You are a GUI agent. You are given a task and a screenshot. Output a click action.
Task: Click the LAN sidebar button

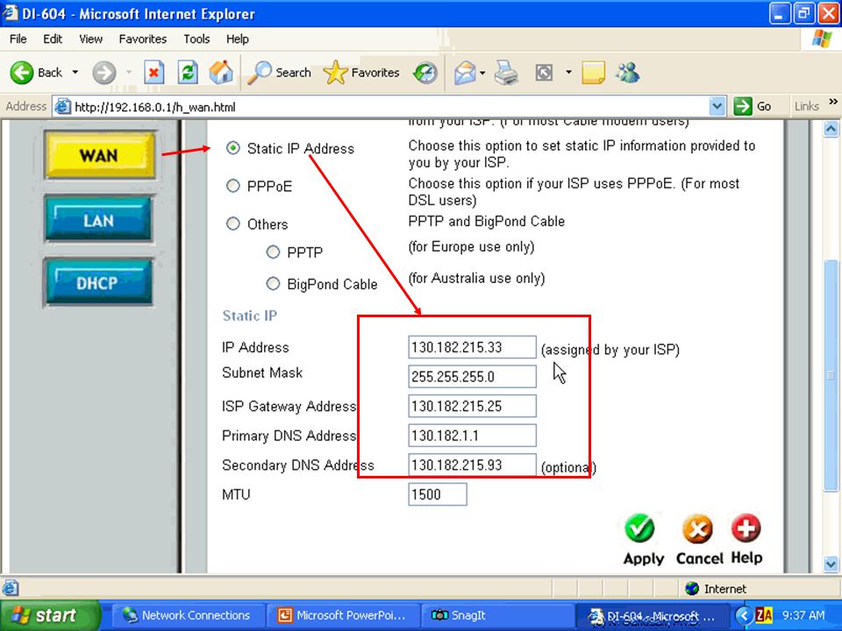(x=99, y=219)
